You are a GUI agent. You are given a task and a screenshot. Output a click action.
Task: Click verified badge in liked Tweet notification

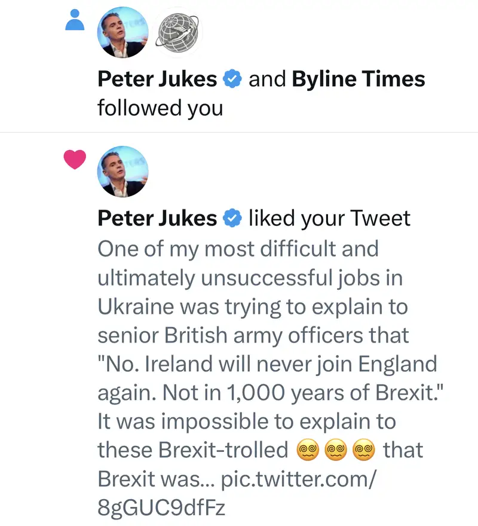point(232,219)
